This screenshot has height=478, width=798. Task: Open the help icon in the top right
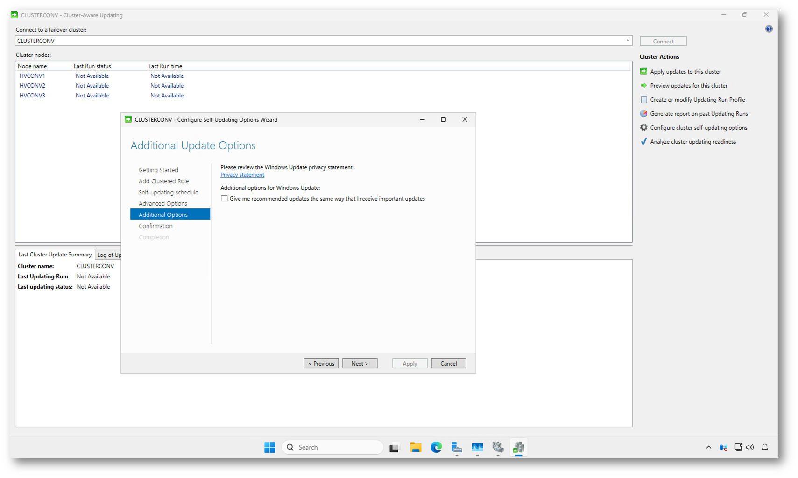coord(769,29)
